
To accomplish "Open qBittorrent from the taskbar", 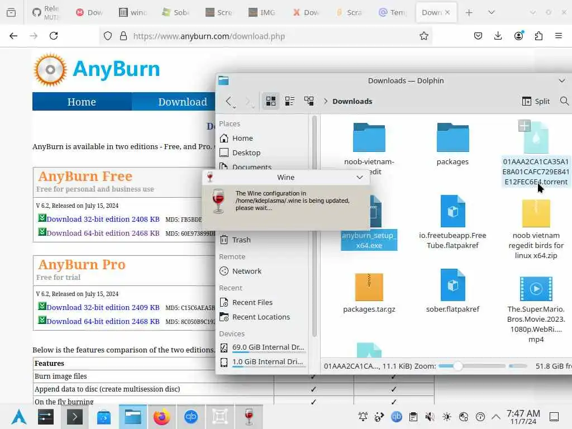I will point(191,417).
